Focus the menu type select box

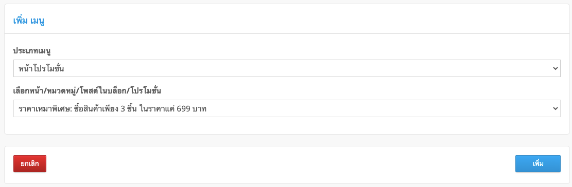287,68
